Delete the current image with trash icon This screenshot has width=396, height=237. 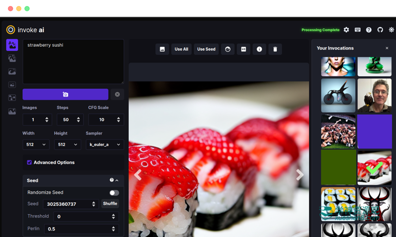tap(275, 49)
